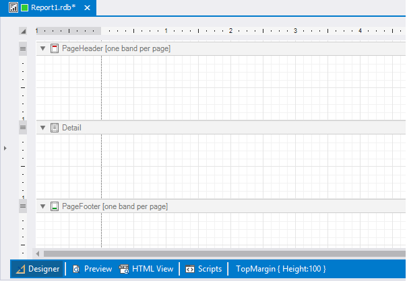
Task: Click the PageHeader band ruler handle
Action: [x=23, y=48]
